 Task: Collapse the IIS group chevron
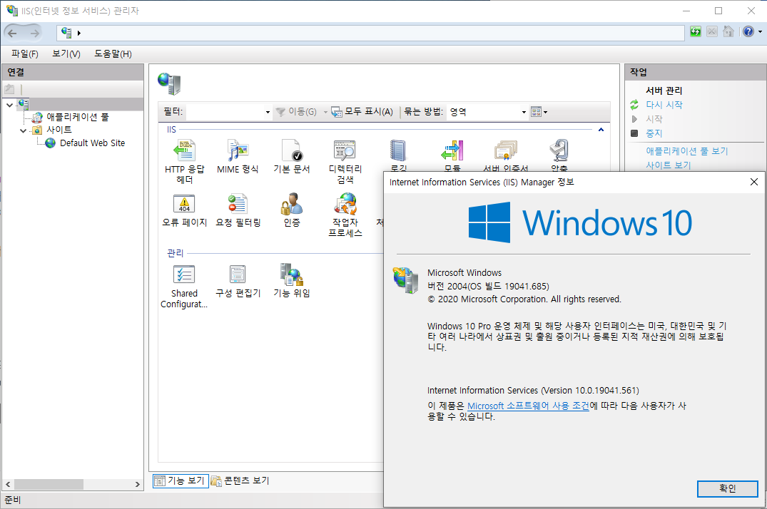pos(601,130)
